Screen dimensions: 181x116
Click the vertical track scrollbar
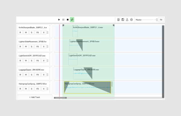coord(163,61)
